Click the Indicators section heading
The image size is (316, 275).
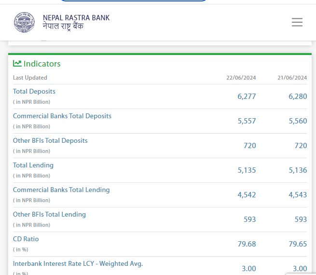coord(42,64)
